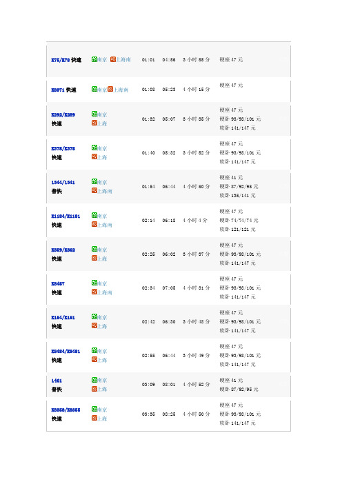Click 上海南 station link in K8457 row
The width and height of the screenshot is (342, 484).
(x=105, y=292)
